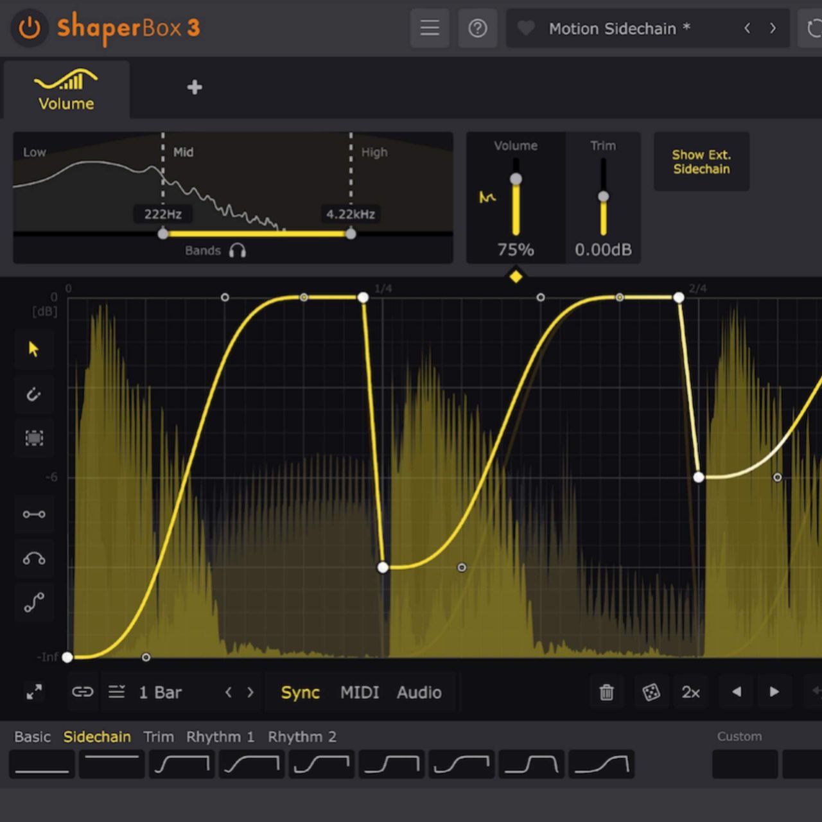Viewport: 822px width, 822px height.
Task: Select second flat high-line preset shape
Action: [x=112, y=764]
